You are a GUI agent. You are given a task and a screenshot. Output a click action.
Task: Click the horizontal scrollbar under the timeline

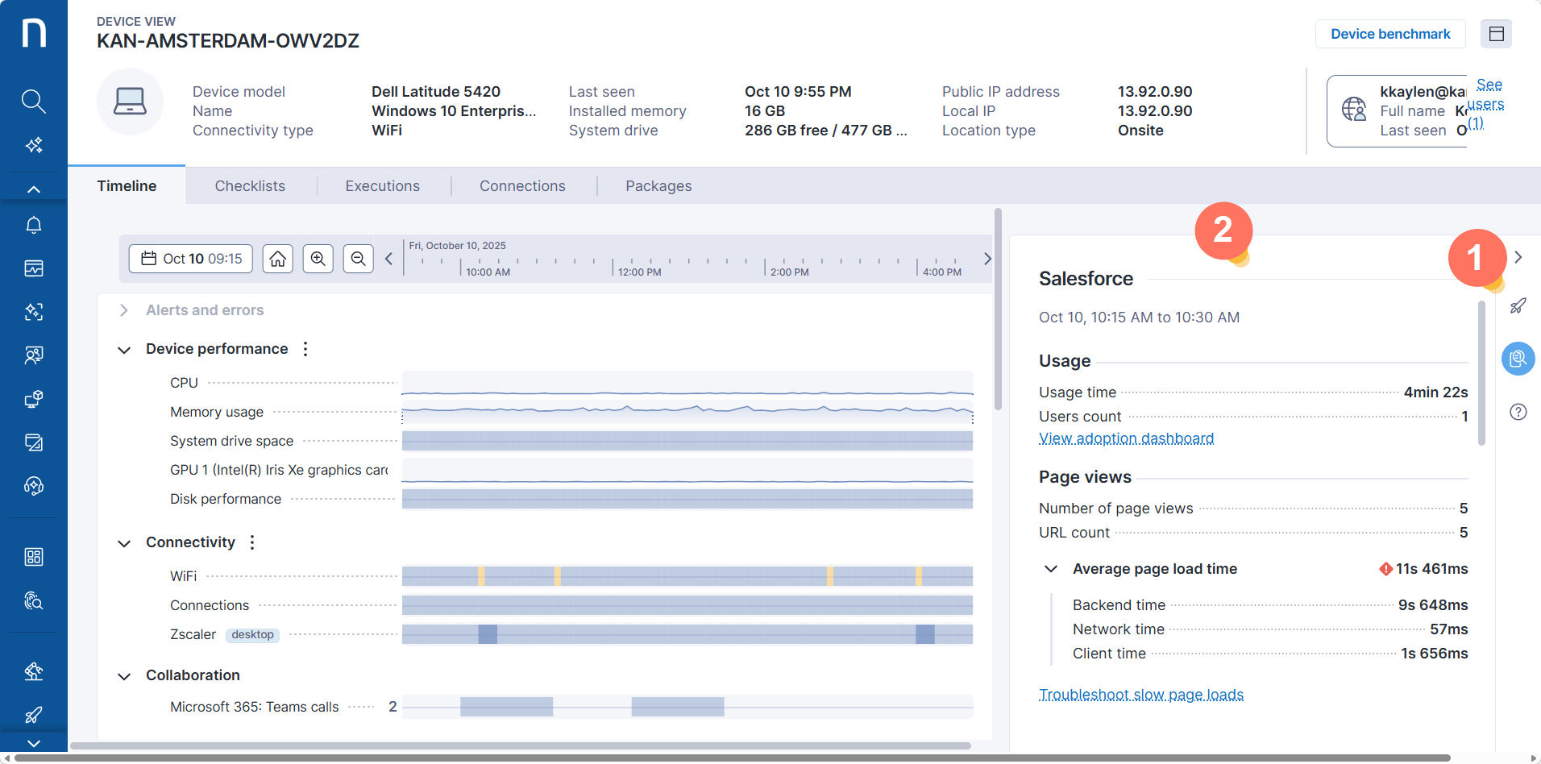point(521,745)
